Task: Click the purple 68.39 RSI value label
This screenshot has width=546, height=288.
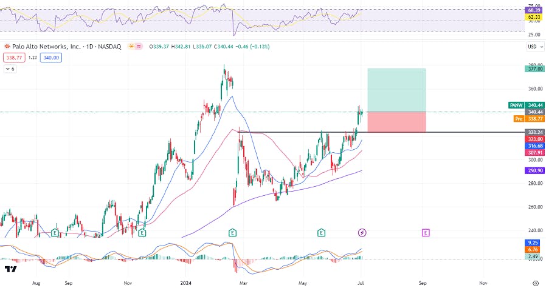Action: tap(534, 10)
